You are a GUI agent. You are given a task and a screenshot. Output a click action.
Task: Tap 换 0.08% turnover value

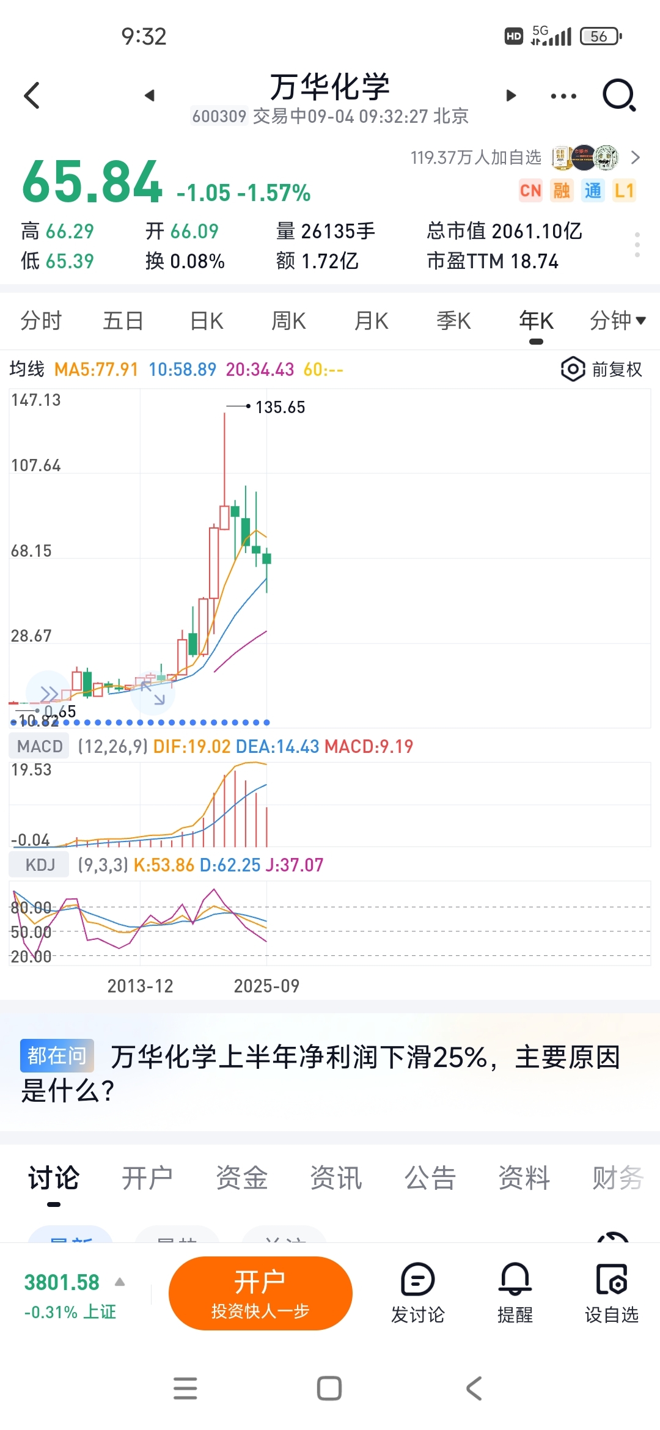coord(185,262)
